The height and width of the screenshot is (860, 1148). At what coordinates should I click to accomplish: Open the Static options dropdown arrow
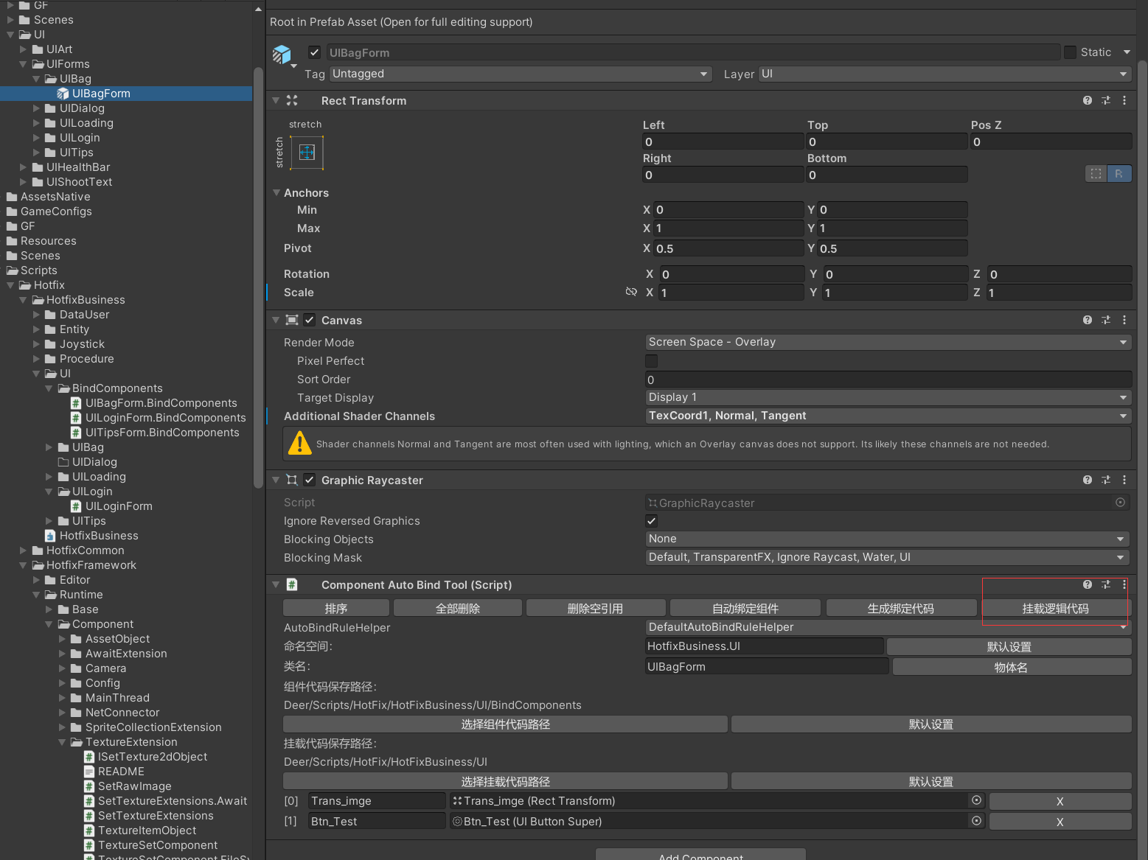coord(1127,52)
